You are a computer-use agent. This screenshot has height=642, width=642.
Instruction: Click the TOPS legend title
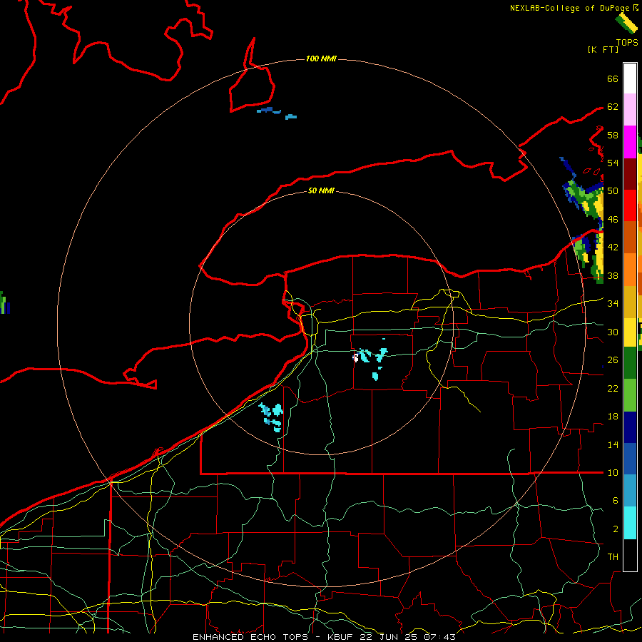pos(627,42)
